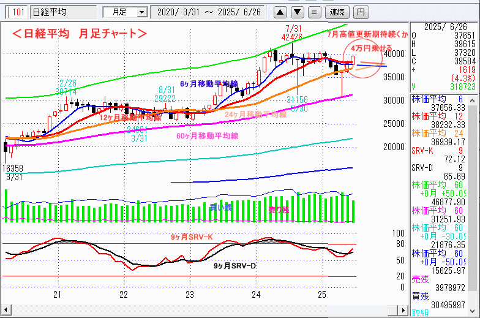Click the 40000 price axis label
Screen dimensions: 480x318
[394, 54]
